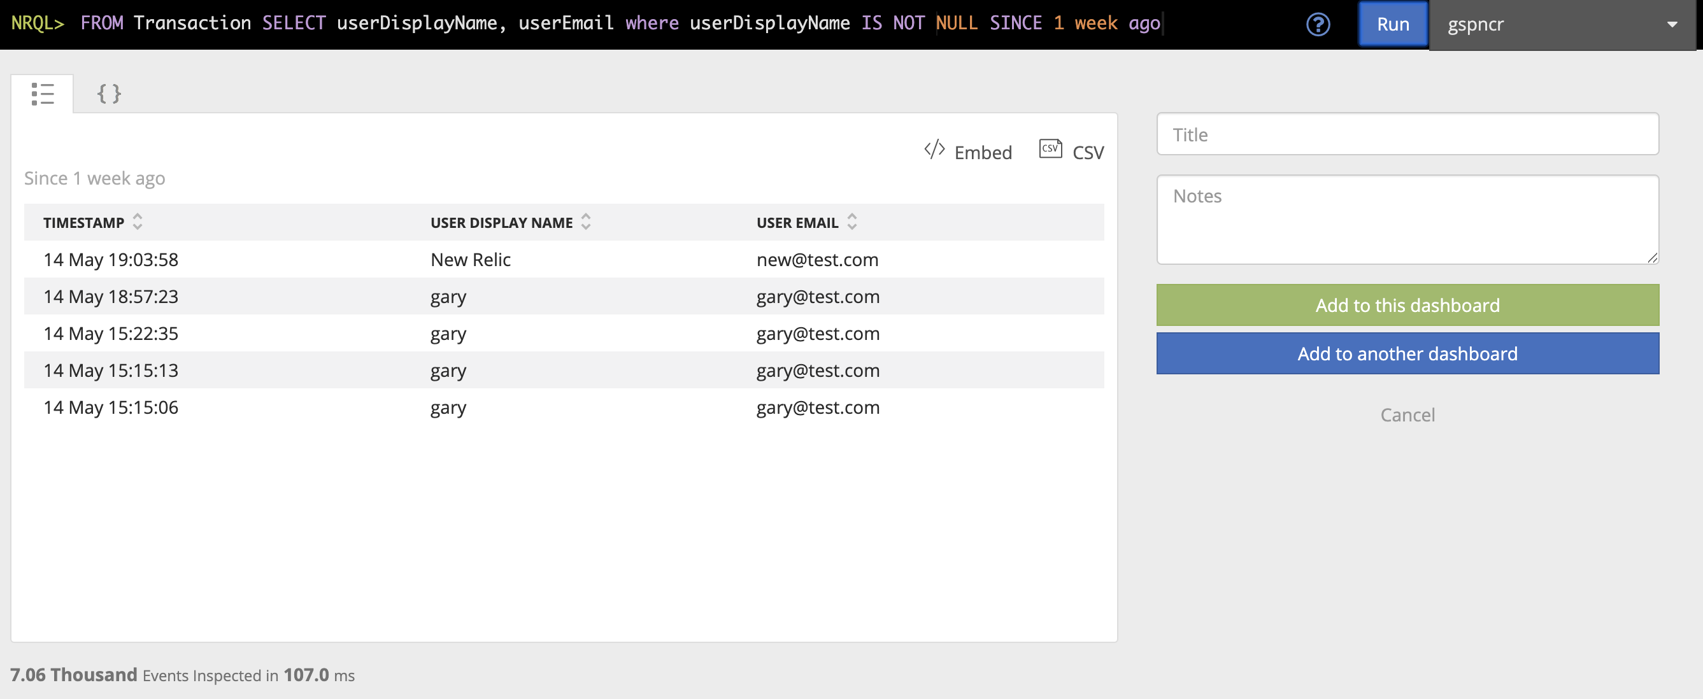The image size is (1703, 699).
Task: Sort by the User Email column arrows
Action: 851,222
